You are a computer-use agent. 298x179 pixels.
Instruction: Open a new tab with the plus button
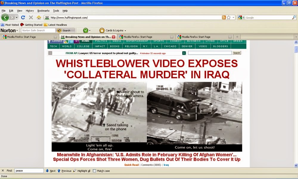(237, 37)
